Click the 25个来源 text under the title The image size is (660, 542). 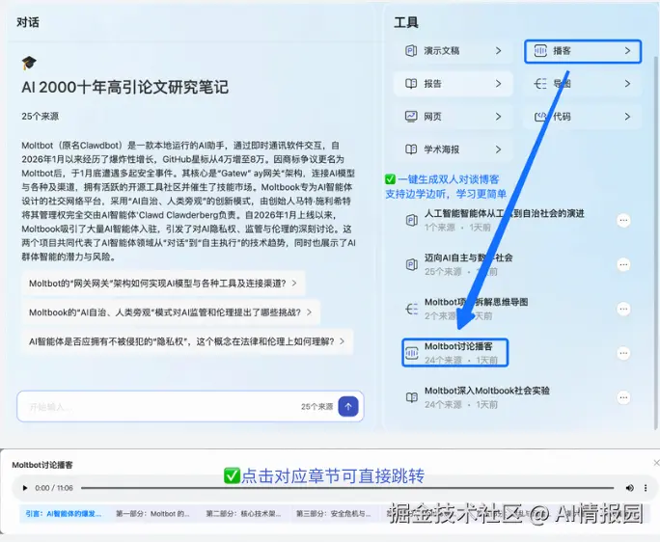point(40,116)
